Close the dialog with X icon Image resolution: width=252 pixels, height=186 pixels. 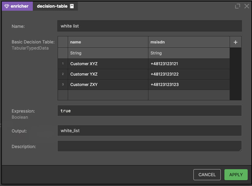(x=247, y=6)
